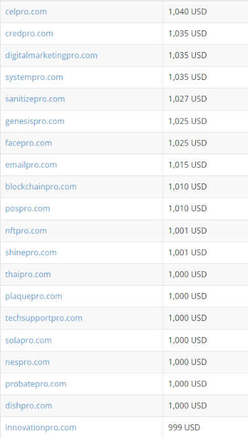Click the pospro.com link

click(27, 208)
